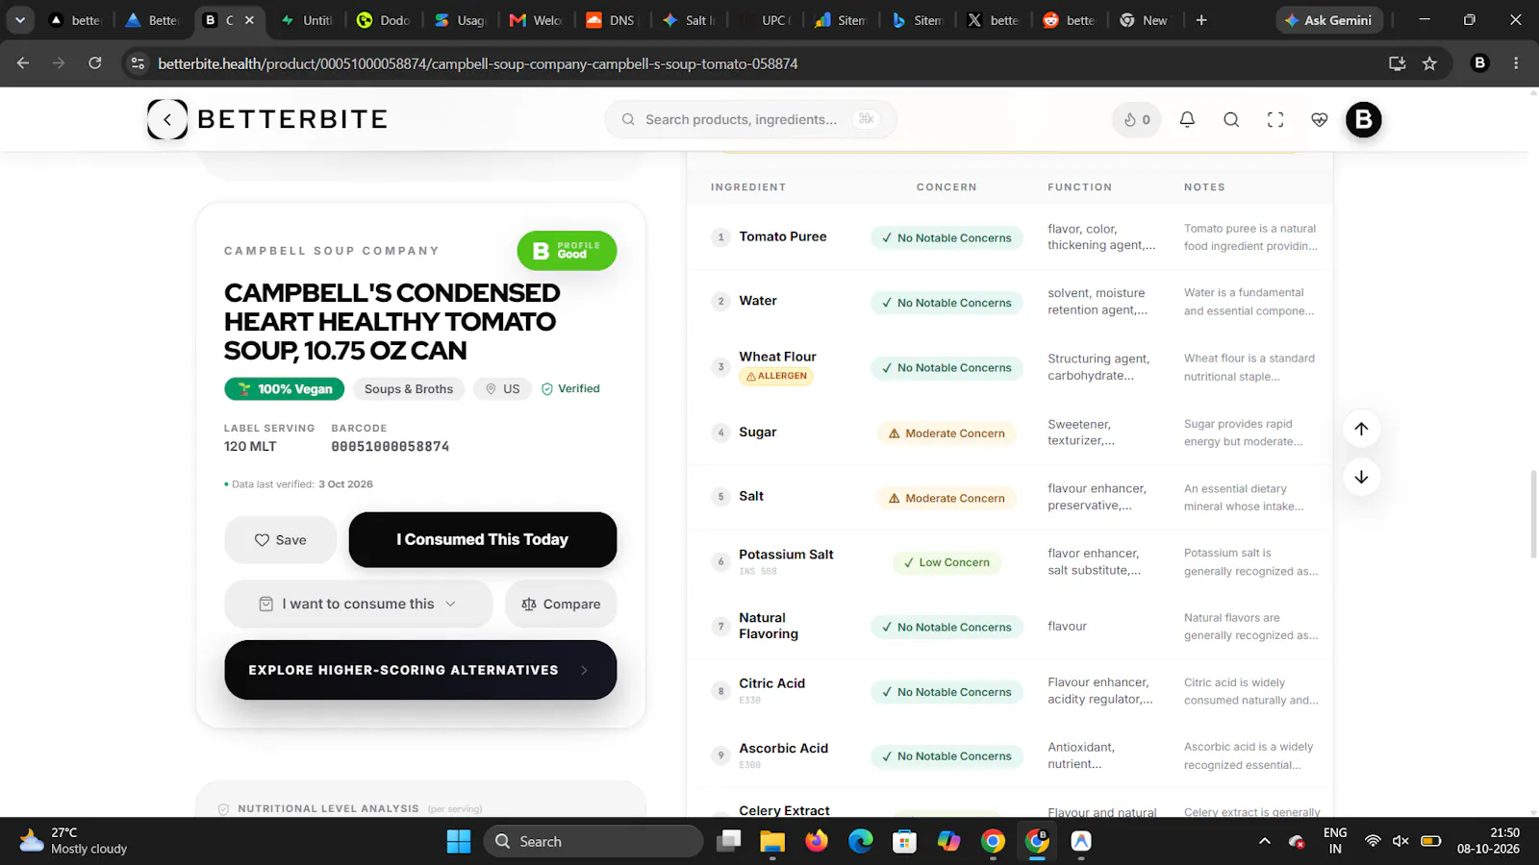Select the Tomato Puree ingredient row
This screenshot has height=865, width=1539.
click(x=1010, y=237)
